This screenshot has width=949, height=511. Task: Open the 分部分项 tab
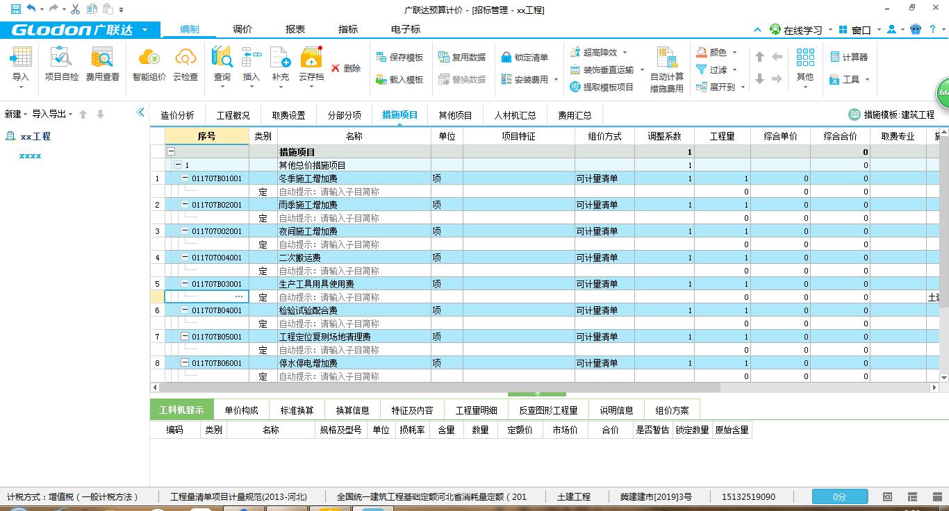pos(345,115)
